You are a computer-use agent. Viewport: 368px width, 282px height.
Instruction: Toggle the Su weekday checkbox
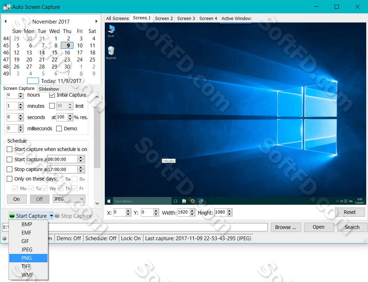[75, 179]
